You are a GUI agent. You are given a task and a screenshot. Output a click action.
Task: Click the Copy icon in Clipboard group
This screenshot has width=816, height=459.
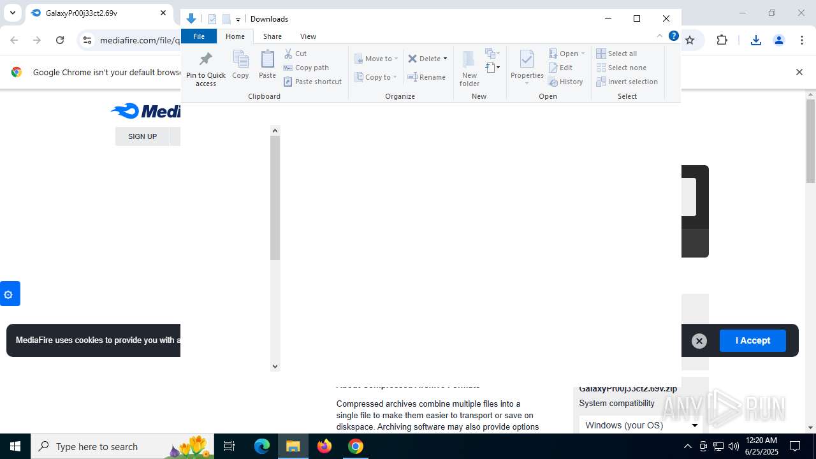pyautogui.click(x=240, y=64)
